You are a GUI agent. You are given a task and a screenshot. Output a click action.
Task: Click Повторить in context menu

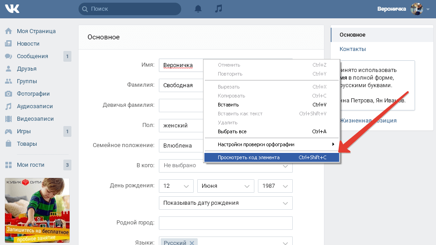point(272,74)
